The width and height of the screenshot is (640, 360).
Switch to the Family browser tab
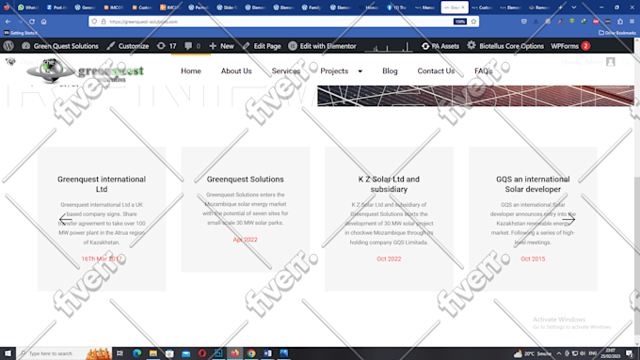click(x=312, y=8)
